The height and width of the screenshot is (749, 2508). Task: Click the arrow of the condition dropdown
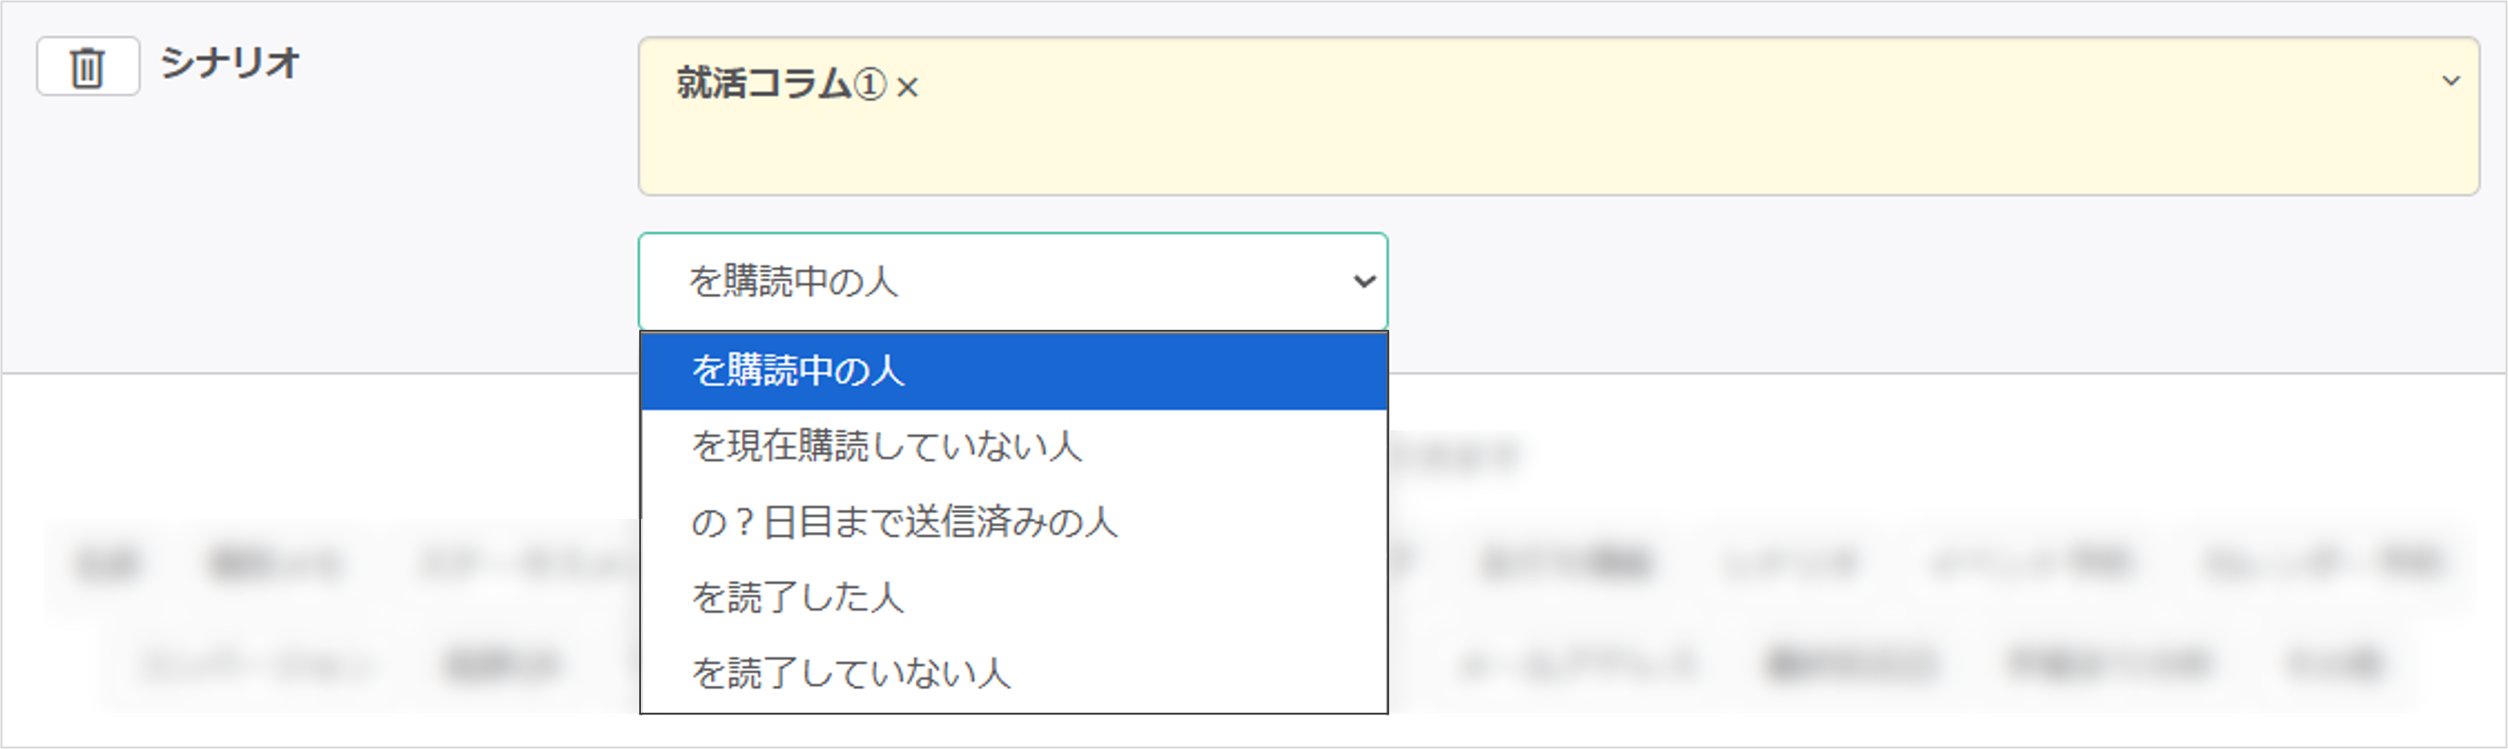click(x=1364, y=282)
